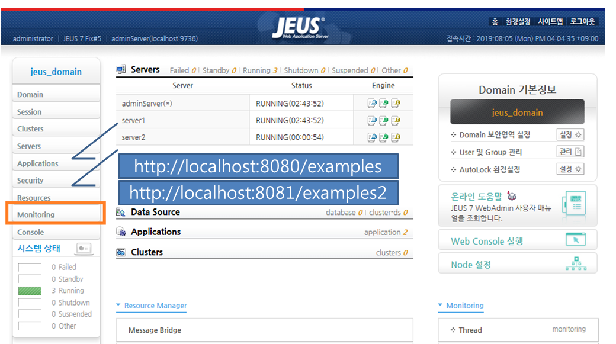Open the Applications section heading
Image resolution: width=616 pixels, height=344 pixels.
(156, 232)
